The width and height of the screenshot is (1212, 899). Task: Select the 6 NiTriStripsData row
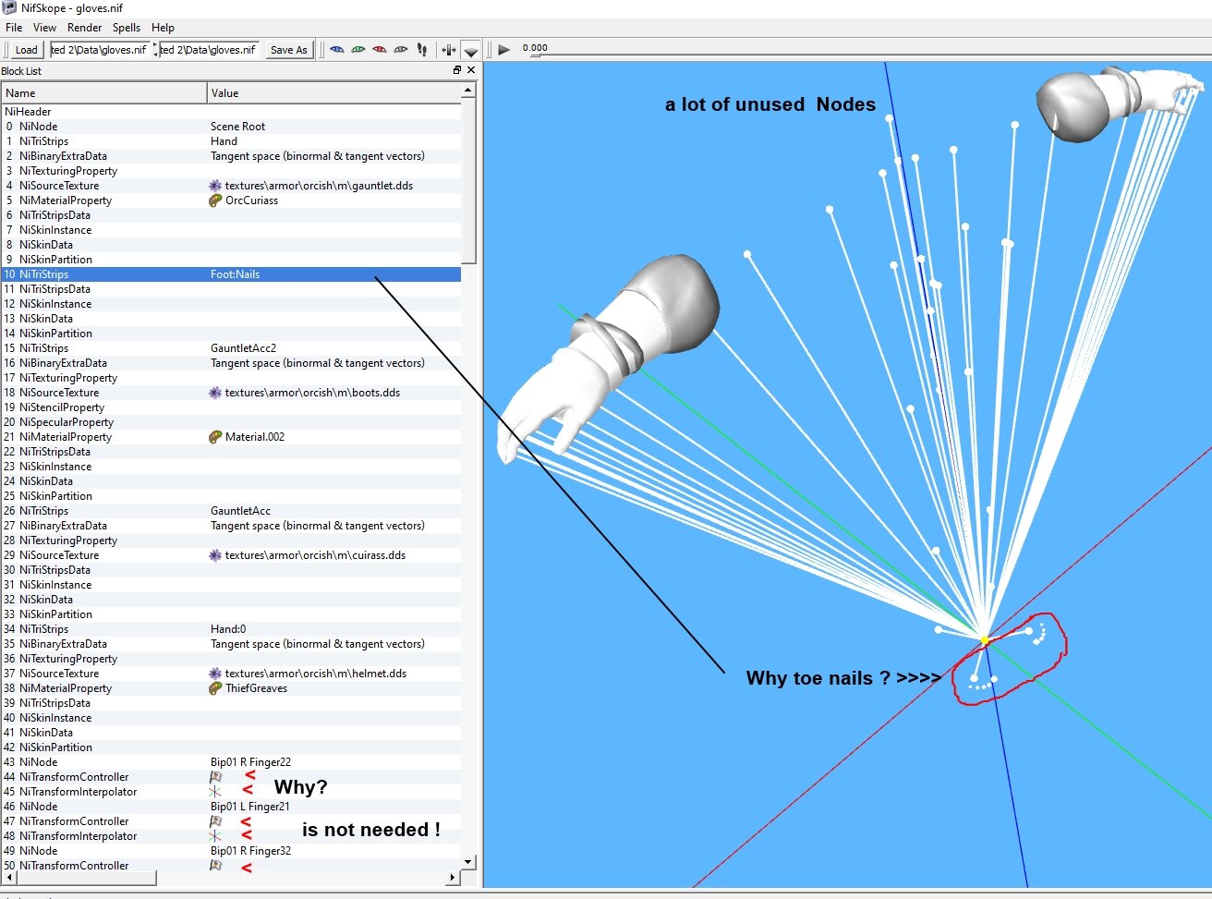tap(231, 215)
